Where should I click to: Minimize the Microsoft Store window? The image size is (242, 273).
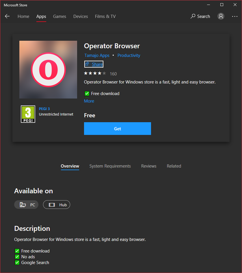(209, 5)
